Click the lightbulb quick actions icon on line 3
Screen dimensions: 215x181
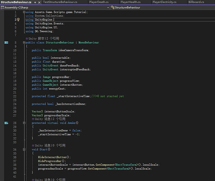[x=18, y=20]
